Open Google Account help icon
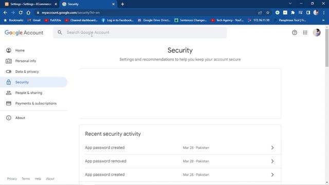This screenshot has width=329, height=185. (295, 32)
